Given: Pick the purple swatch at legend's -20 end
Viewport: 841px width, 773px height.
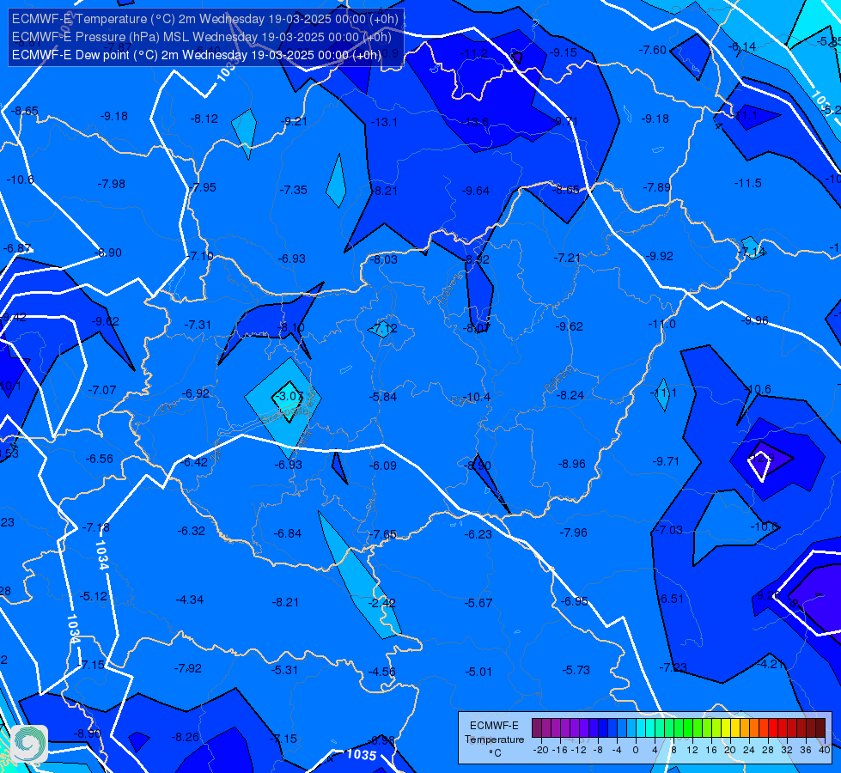Looking at the screenshot, I should coord(537,728).
